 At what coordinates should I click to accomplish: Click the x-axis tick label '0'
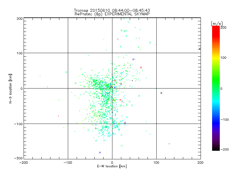(112, 163)
